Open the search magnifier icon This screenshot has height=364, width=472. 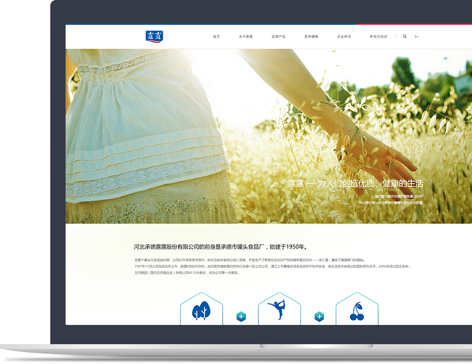pyautogui.click(x=405, y=37)
